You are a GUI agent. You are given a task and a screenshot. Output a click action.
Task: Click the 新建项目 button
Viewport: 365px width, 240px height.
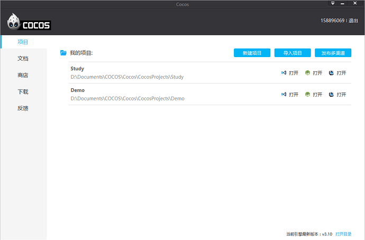[252, 53]
